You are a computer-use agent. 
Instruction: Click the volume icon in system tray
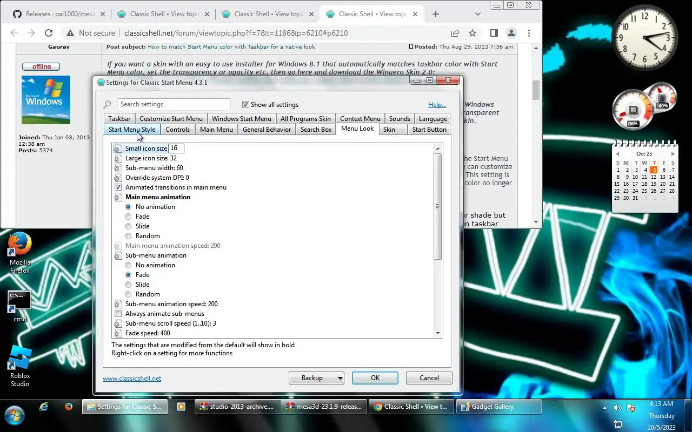[618, 408]
